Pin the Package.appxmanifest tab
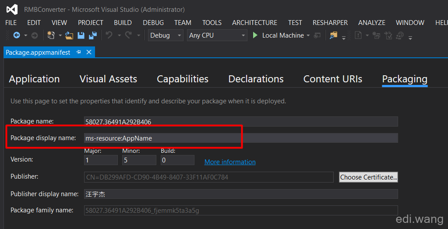This screenshot has width=448, height=229. (x=78, y=52)
